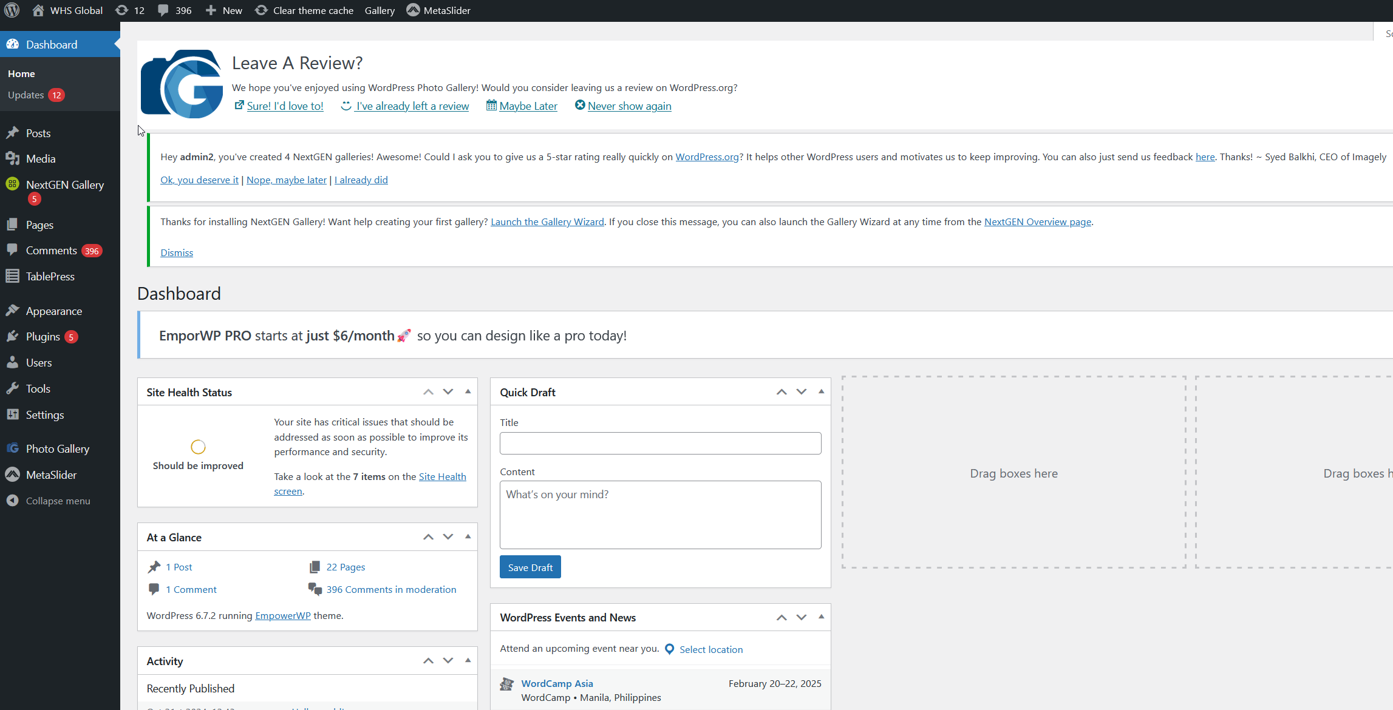Viewport: 1393px width, 710px height.
Task: Click the Pages icon in sidebar
Action: [x=13, y=225]
